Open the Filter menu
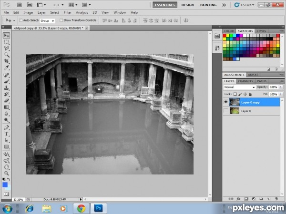 point(68,12)
